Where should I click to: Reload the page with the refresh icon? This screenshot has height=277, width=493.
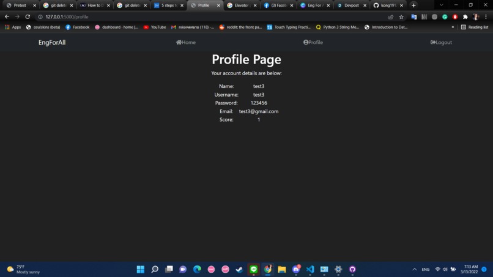pos(28,17)
